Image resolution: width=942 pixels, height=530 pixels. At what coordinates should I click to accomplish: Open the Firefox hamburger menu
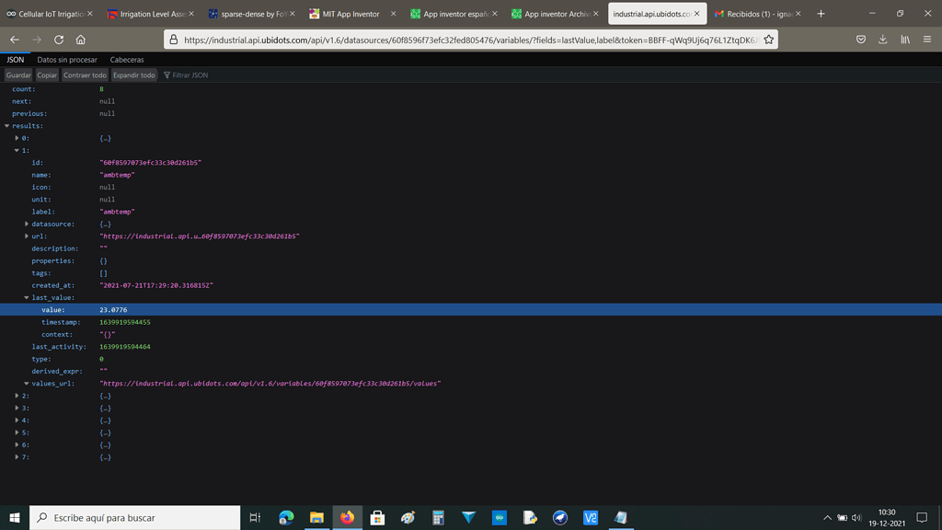[926, 40]
